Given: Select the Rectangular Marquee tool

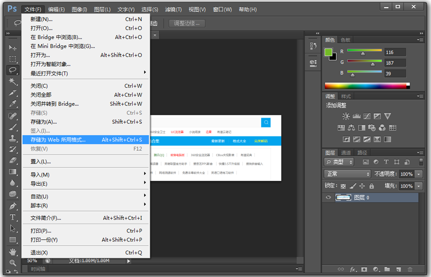Looking at the screenshot, I should 12,59.
